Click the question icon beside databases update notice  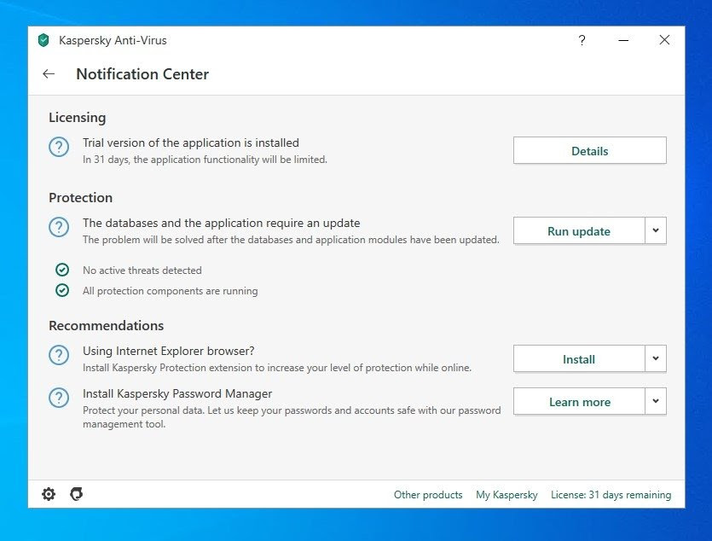(59, 227)
